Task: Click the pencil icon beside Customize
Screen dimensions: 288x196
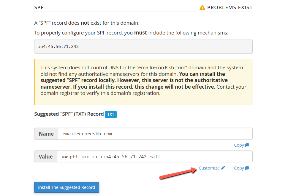Action: pyautogui.click(x=223, y=168)
